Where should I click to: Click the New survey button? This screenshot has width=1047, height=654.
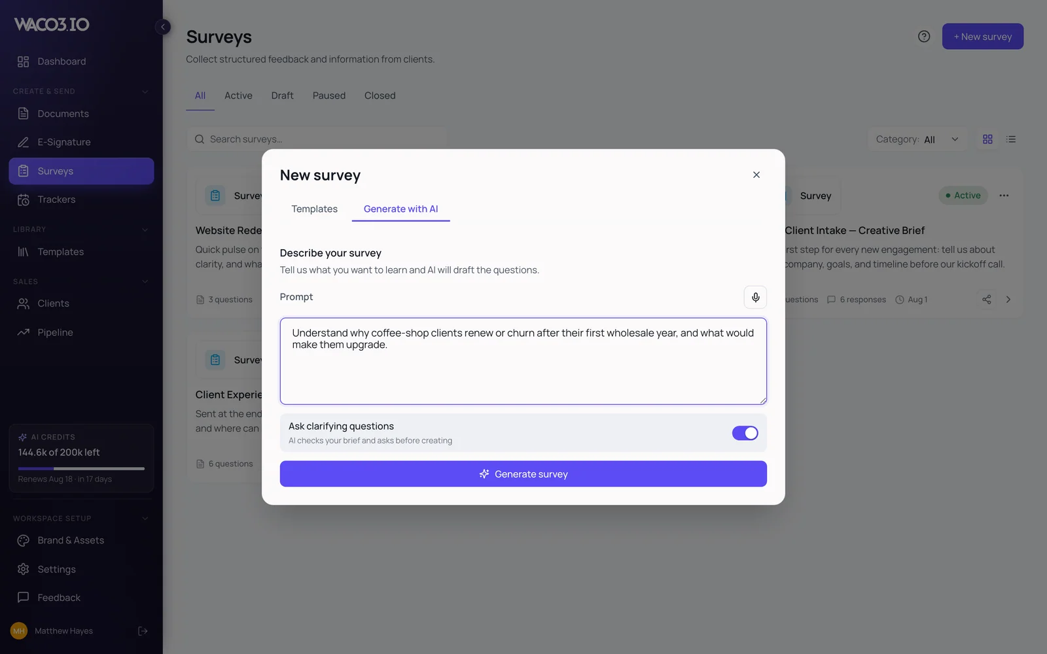[x=983, y=37]
